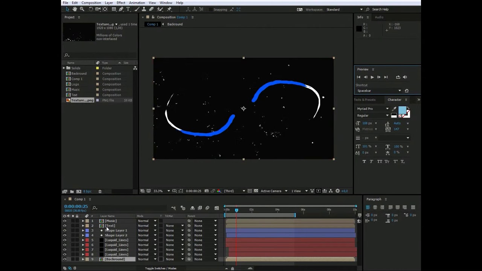Click the new folder icon in Project panel

[x=72, y=192]
